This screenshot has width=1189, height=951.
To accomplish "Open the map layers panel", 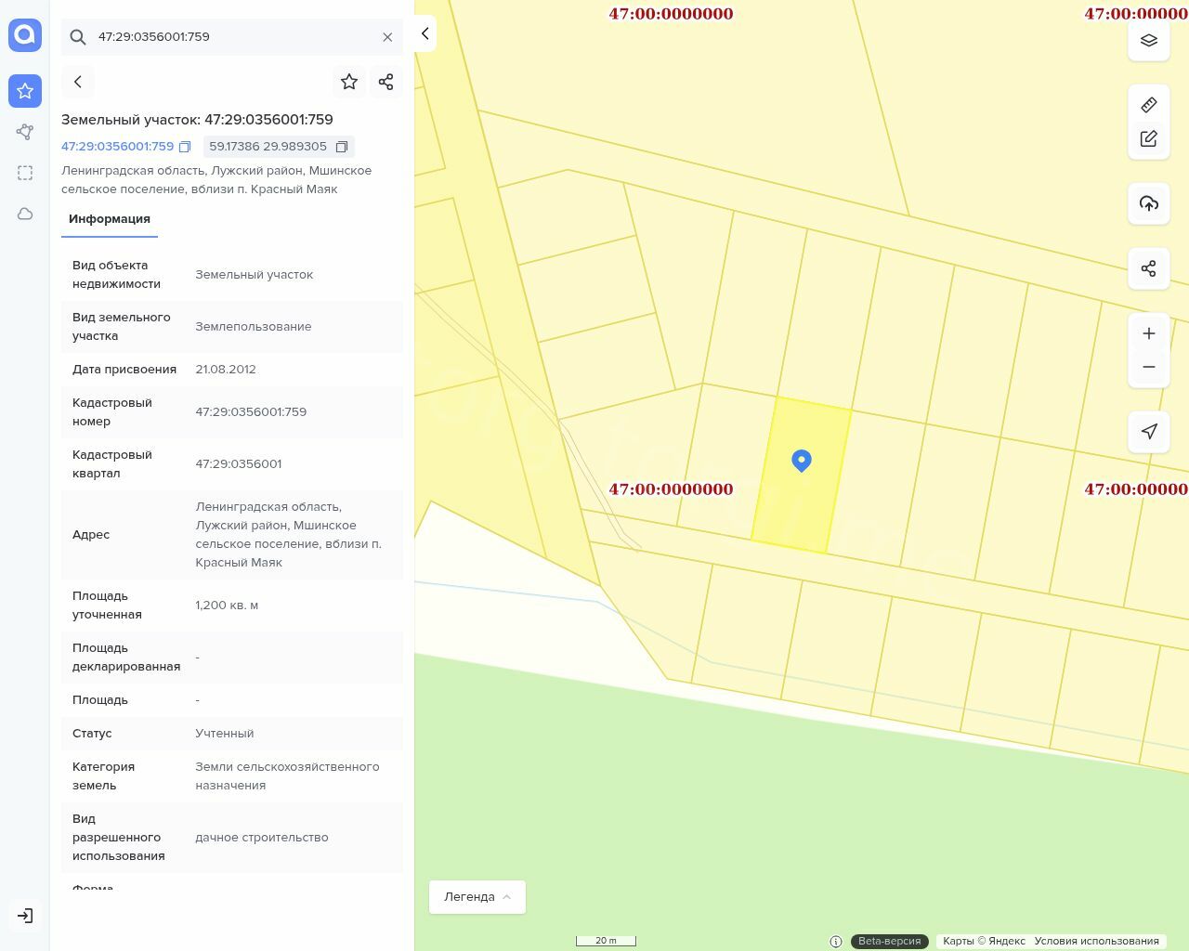I will click(1148, 41).
